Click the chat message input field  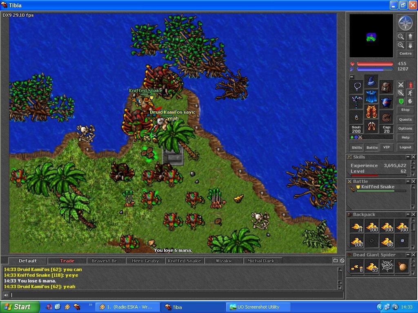coord(177,295)
